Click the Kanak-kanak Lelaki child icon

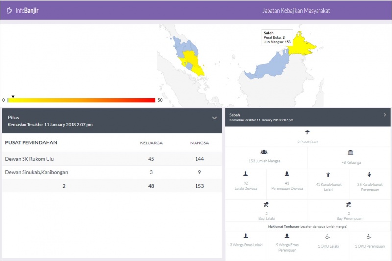click(x=328, y=175)
